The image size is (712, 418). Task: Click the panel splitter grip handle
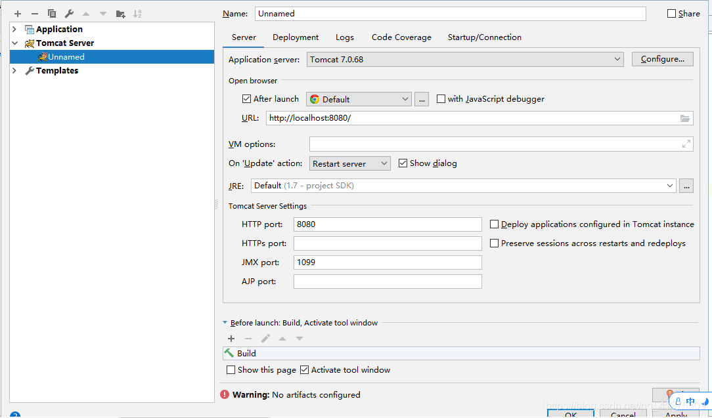217,205
